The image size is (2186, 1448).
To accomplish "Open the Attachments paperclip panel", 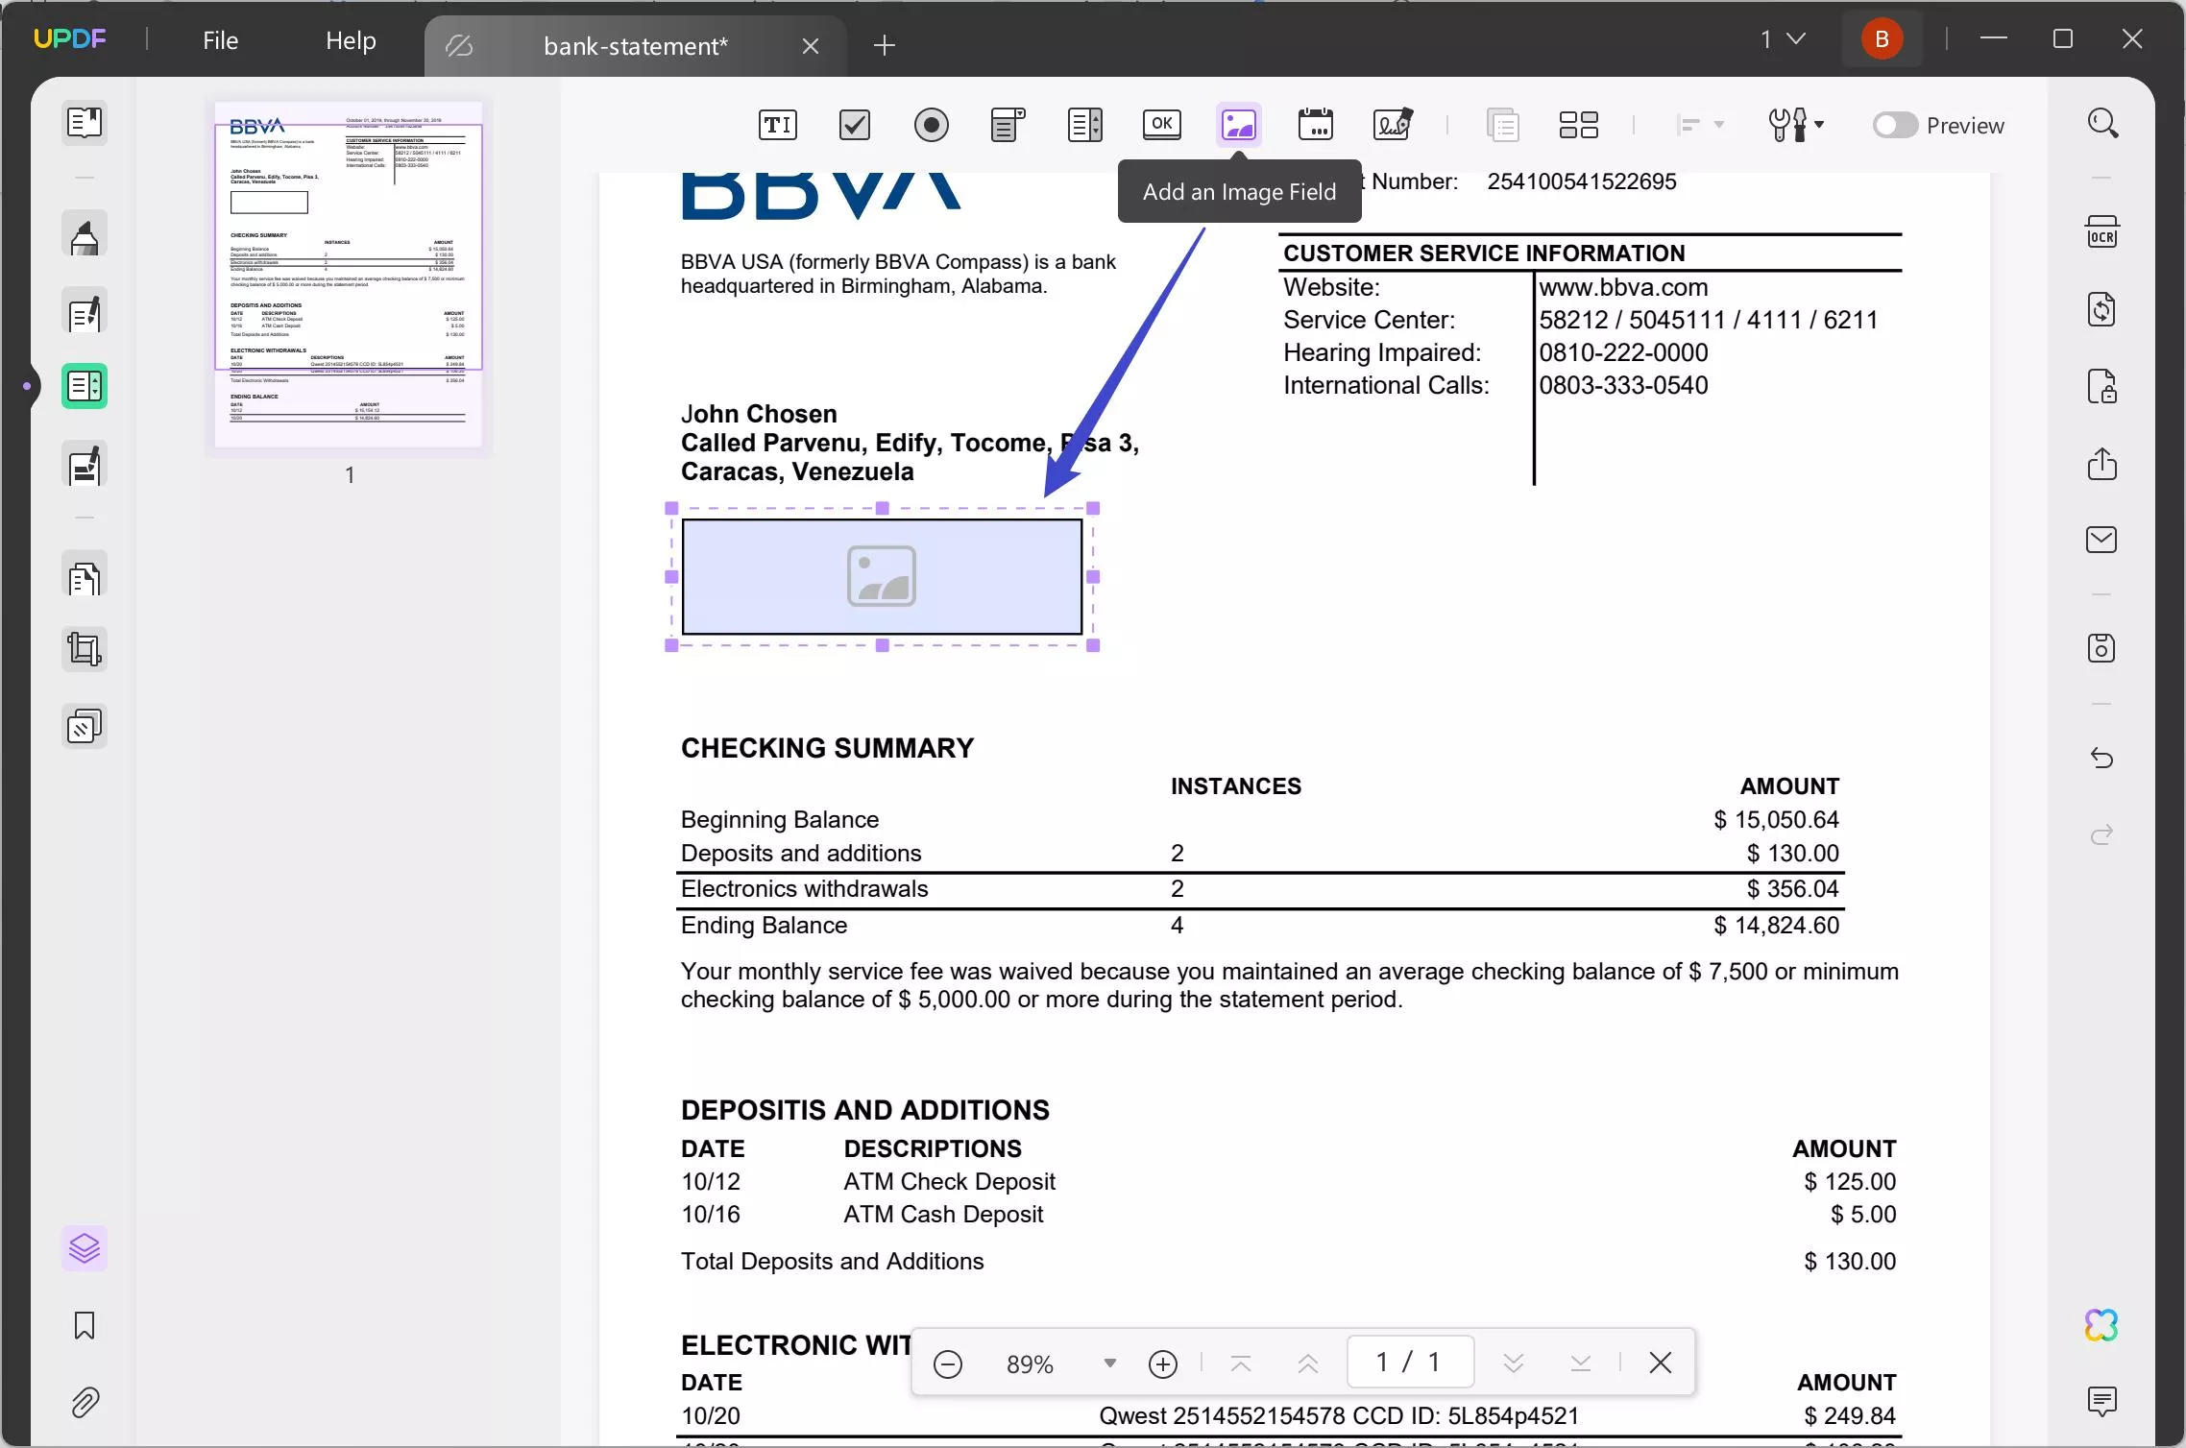I will 85,1403.
